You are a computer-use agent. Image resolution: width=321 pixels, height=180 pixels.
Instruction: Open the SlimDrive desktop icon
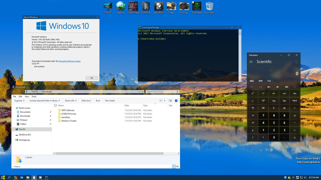(x=146, y=7)
